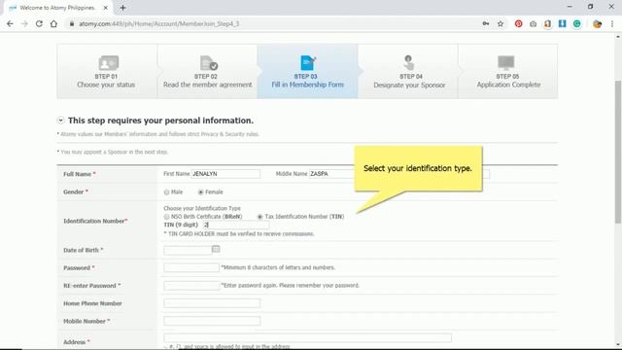Click the 'Identification Number' label
The height and width of the screenshot is (350, 622).
pos(95,221)
